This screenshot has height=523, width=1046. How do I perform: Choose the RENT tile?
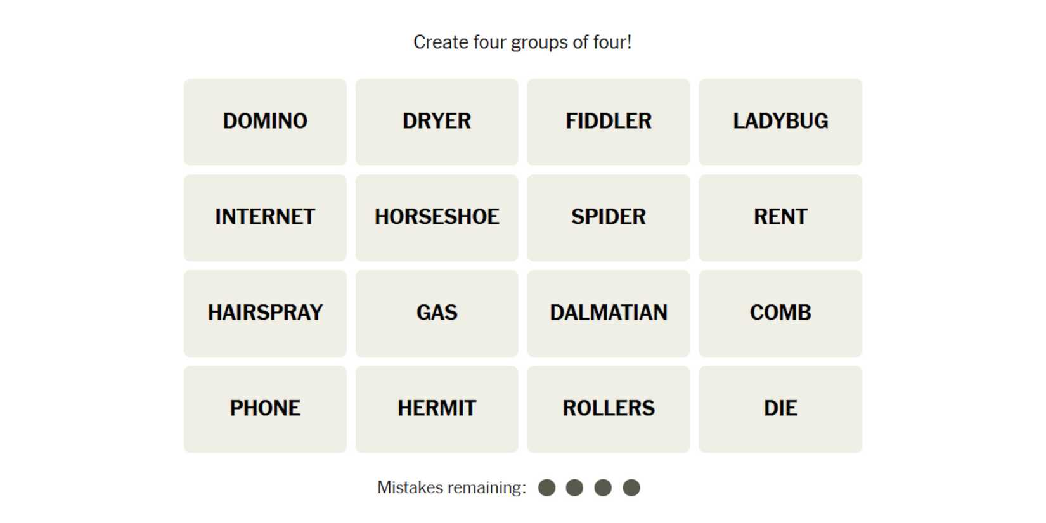tap(780, 217)
